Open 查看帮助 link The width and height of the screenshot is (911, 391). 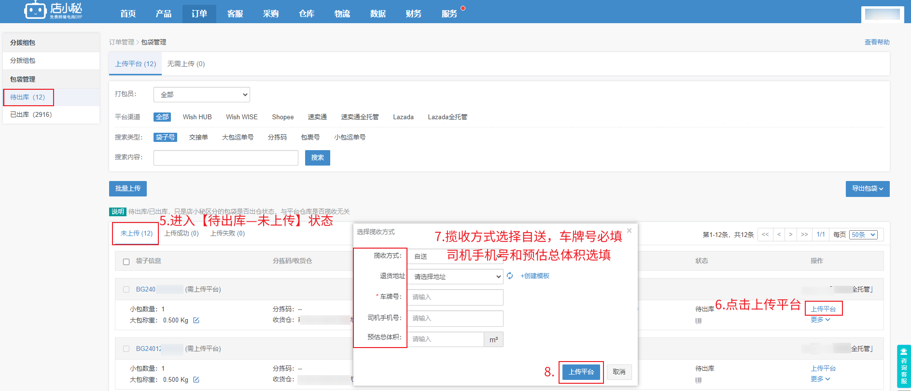(x=877, y=42)
